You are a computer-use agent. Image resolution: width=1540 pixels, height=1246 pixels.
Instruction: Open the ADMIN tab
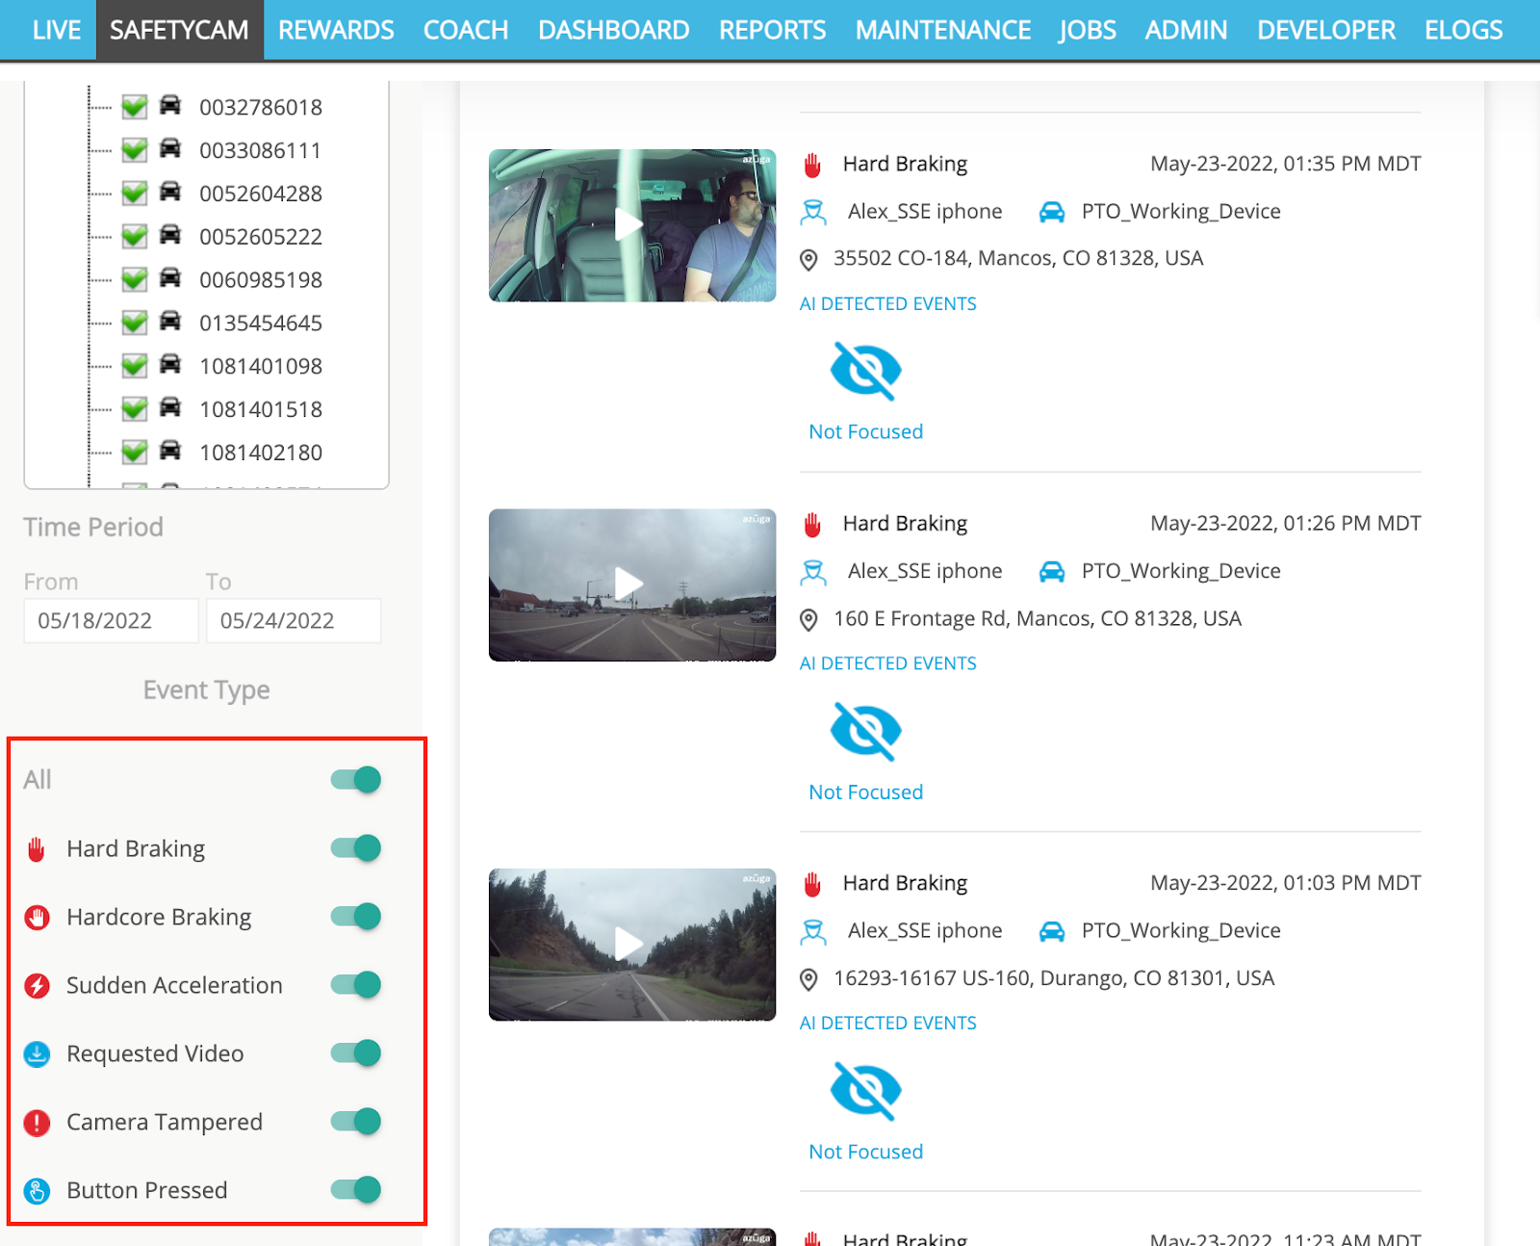click(x=1186, y=30)
